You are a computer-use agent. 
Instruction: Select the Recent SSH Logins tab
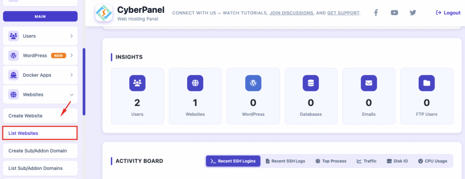coord(233,161)
